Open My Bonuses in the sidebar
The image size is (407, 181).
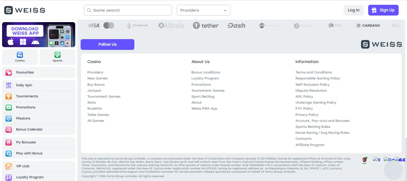[x=39, y=142]
